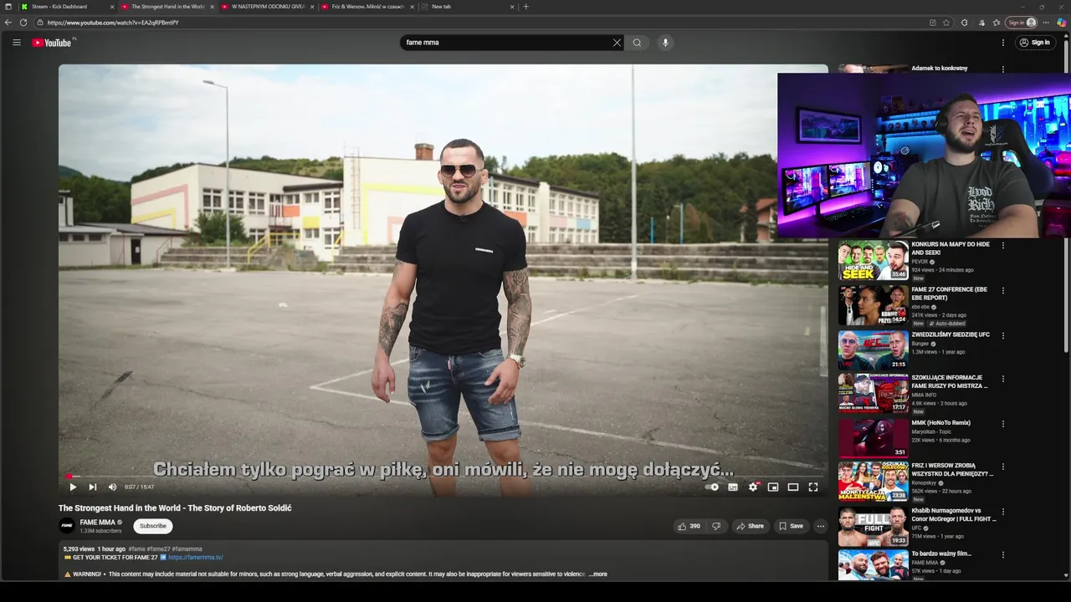Save video to playlist
This screenshot has width=1071, height=602.
pos(791,526)
